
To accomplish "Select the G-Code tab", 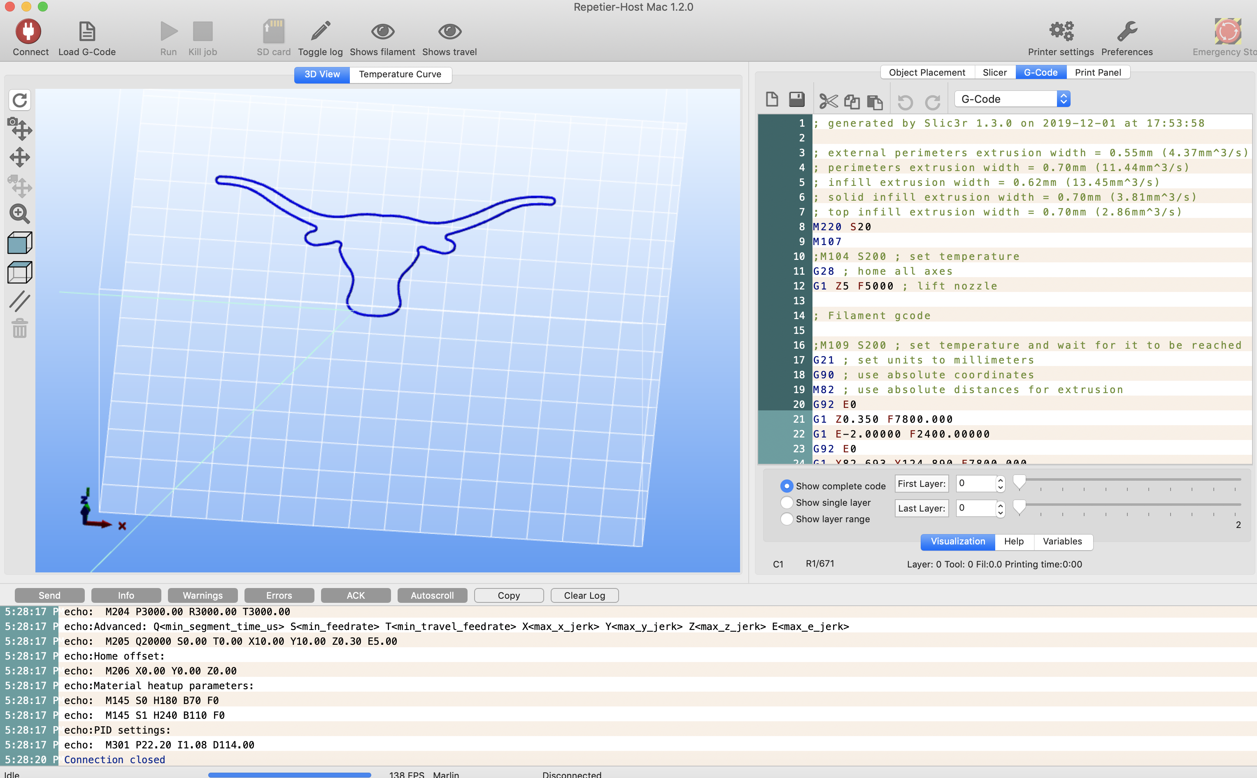I will pyautogui.click(x=1041, y=72).
